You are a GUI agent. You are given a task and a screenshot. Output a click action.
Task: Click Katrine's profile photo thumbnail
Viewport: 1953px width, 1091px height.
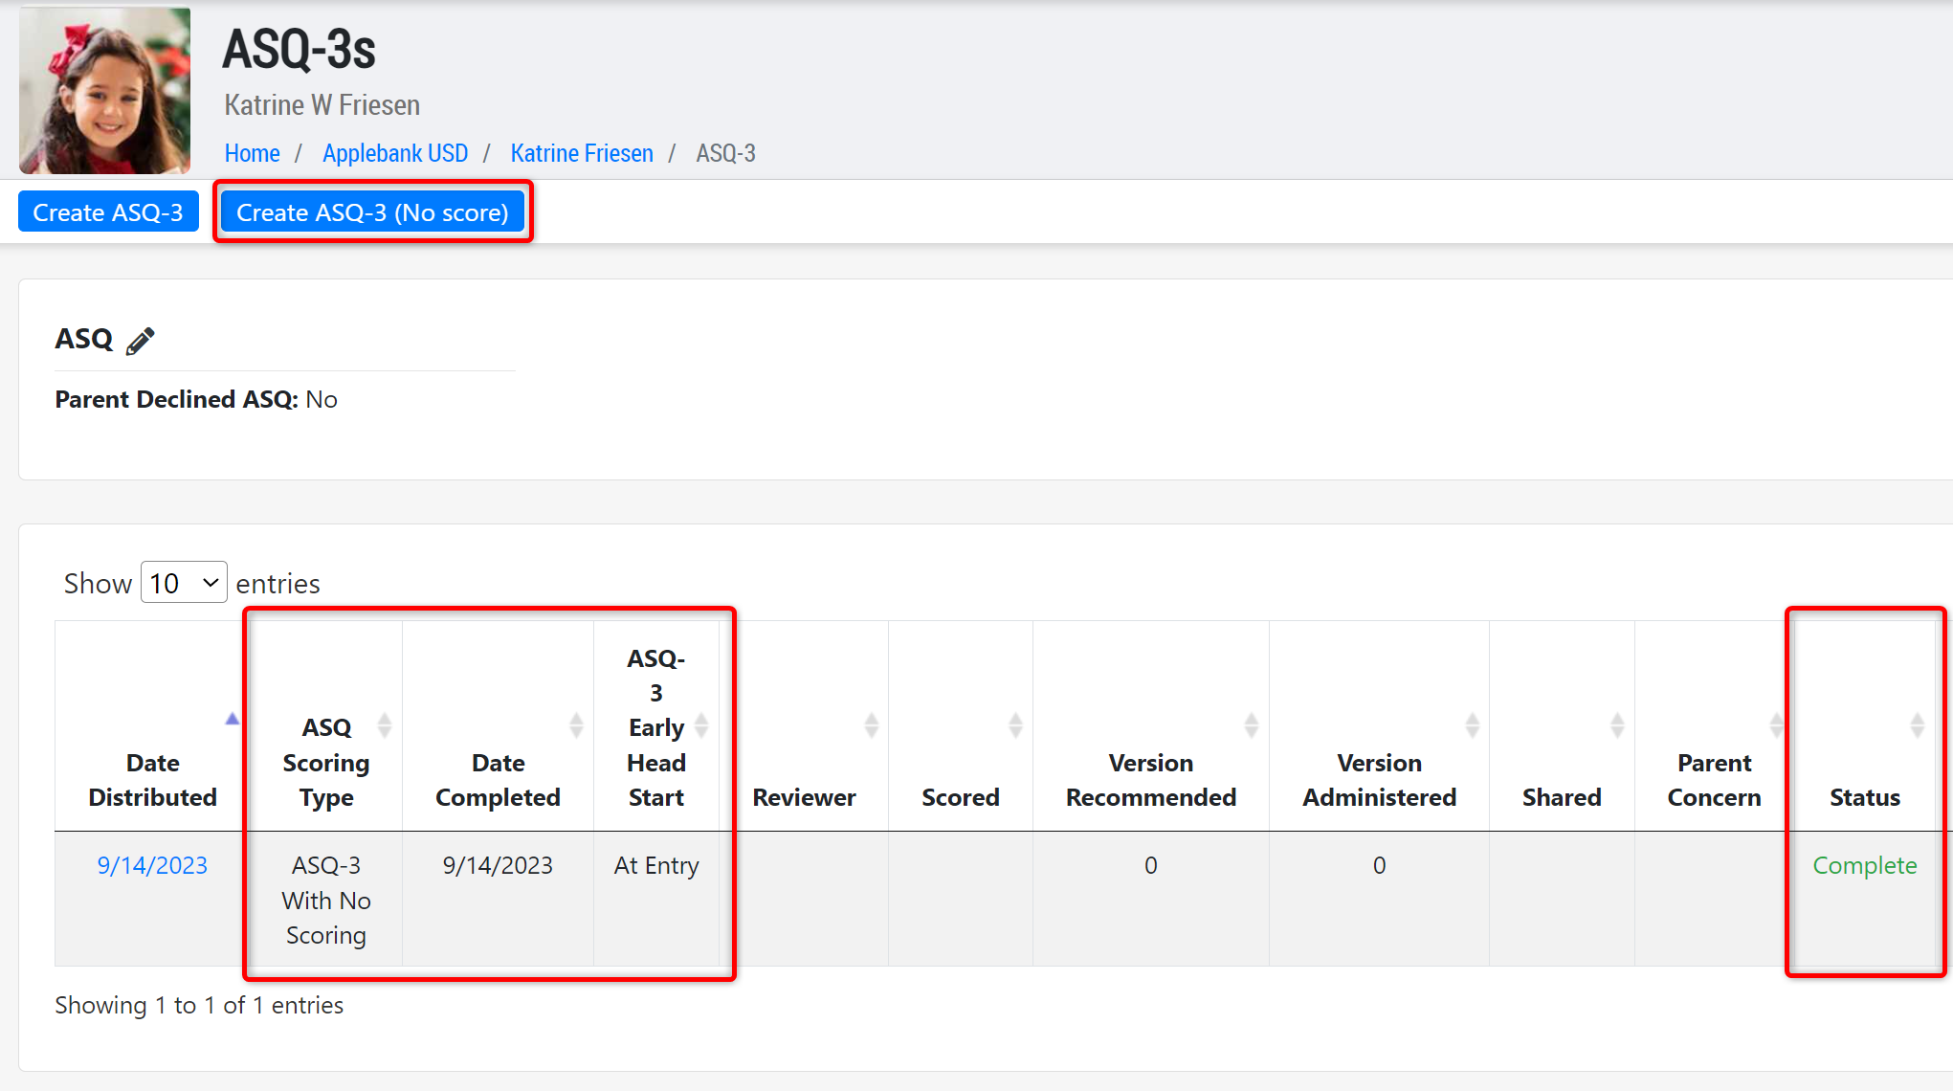[105, 91]
